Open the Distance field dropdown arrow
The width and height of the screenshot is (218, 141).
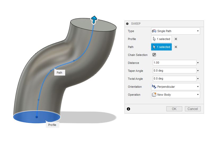198,63
